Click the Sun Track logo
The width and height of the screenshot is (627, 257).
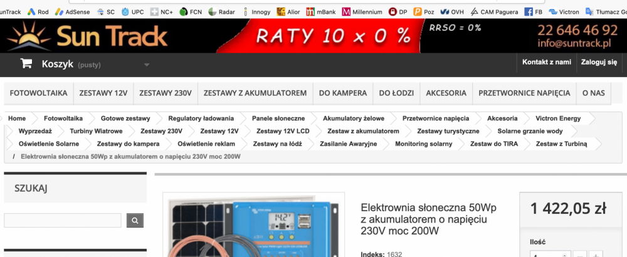(x=87, y=36)
